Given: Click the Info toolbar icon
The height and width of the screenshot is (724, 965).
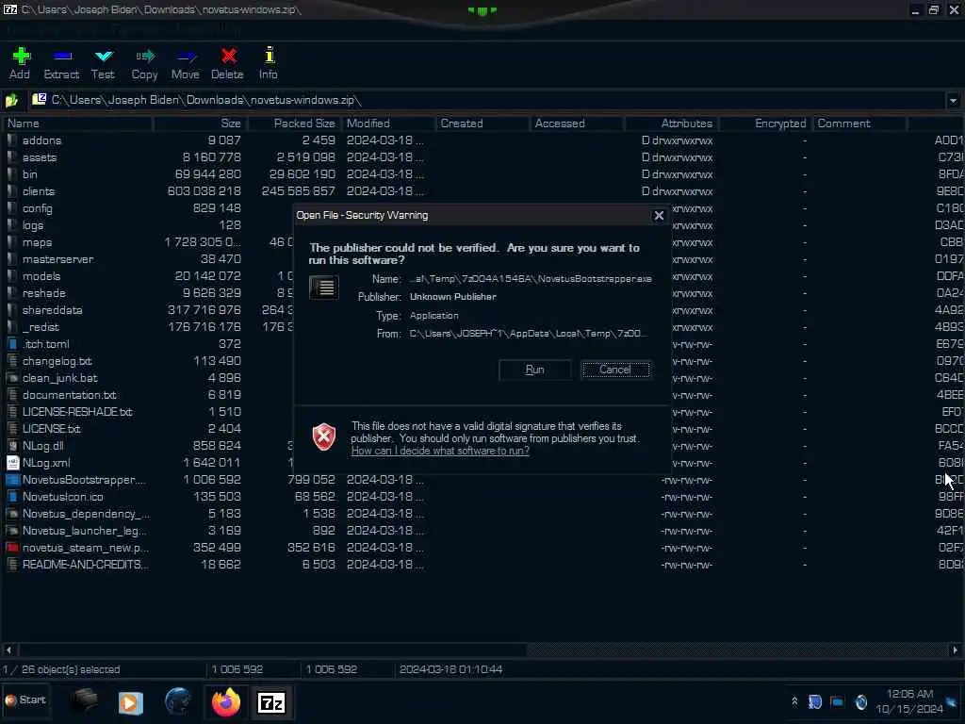Looking at the screenshot, I should 269,63.
